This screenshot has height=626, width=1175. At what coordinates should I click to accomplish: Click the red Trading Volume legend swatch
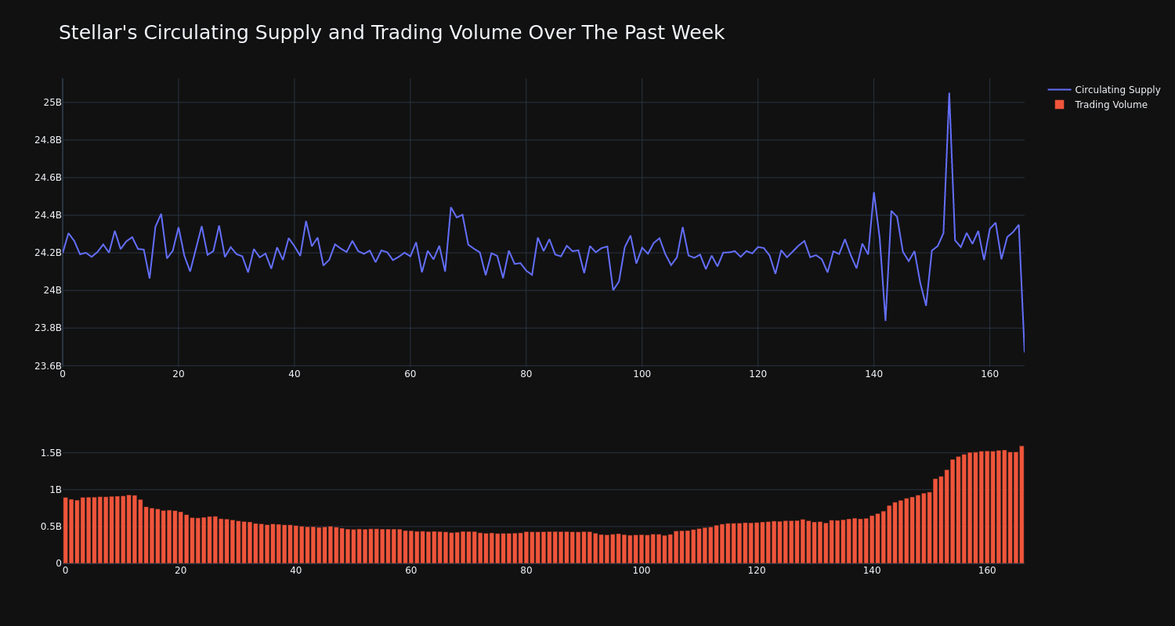tap(1059, 105)
